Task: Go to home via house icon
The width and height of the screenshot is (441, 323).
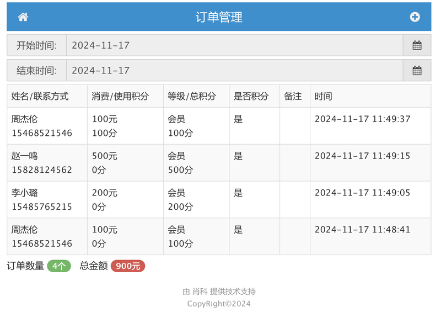Action: pyautogui.click(x=23, y=17)
